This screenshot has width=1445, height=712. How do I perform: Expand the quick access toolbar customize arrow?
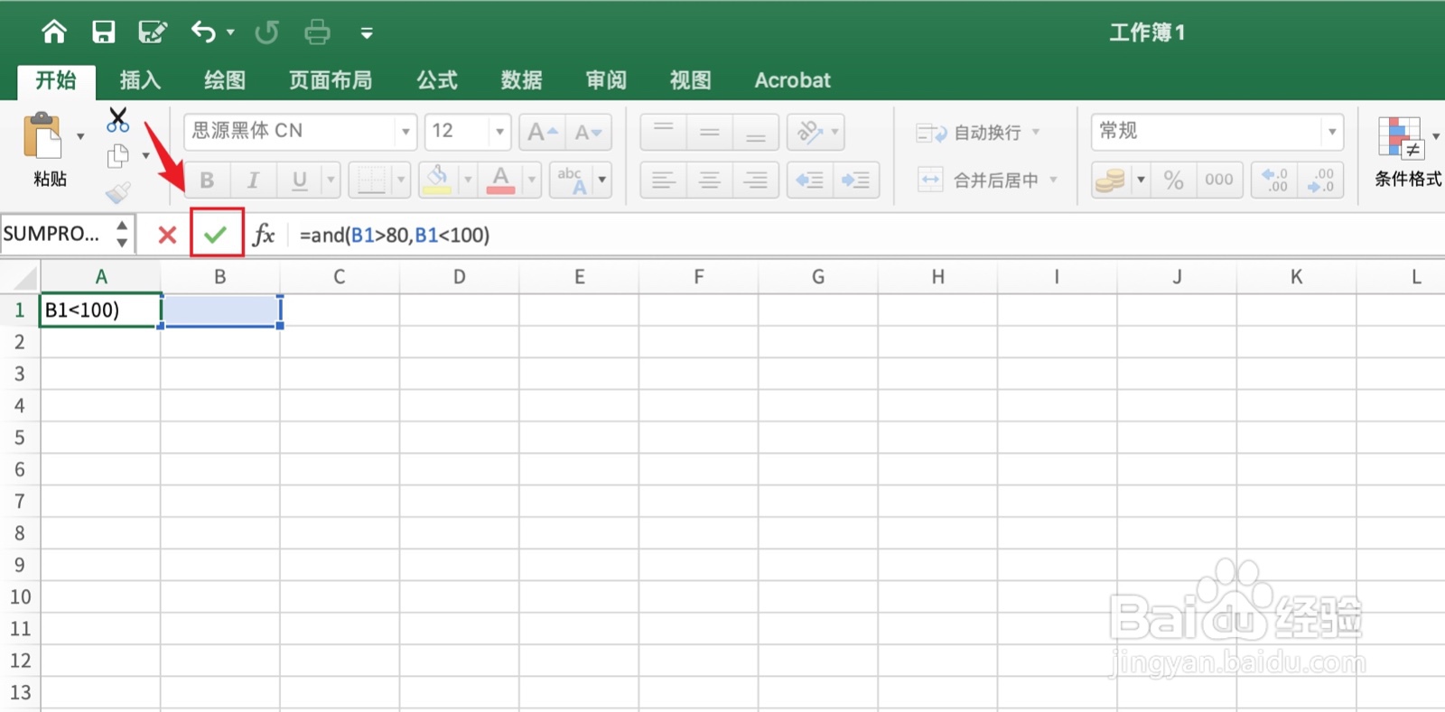(367, 33)
